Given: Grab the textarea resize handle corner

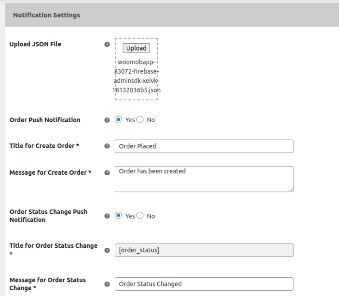Looking at the screenshot, I should 291,190.
